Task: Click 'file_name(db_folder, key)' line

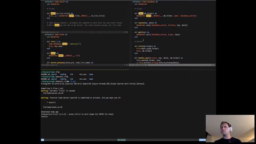Action: [x=148, y=60]
